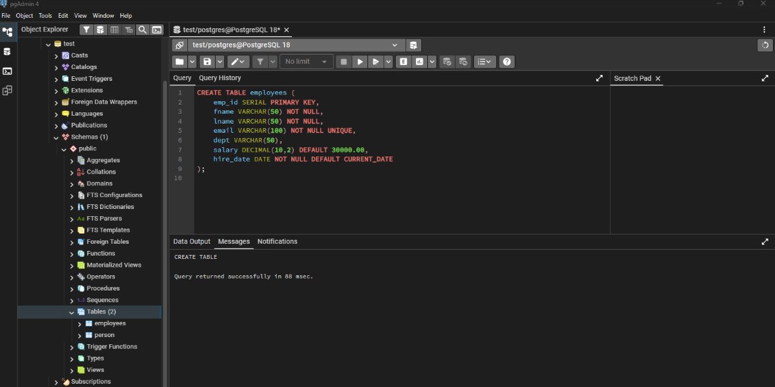Execute the script with the play button

pyautogui.click(x=360, y=62)
